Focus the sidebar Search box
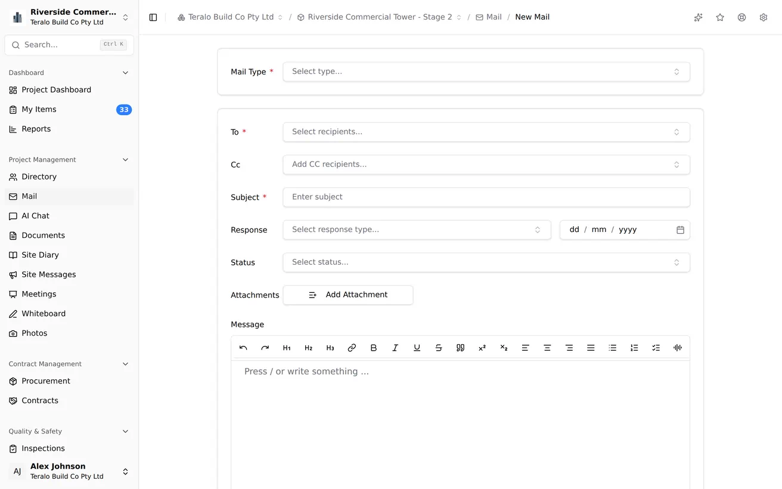The width and height of the screenshot is (782, 489). point(69,45)
